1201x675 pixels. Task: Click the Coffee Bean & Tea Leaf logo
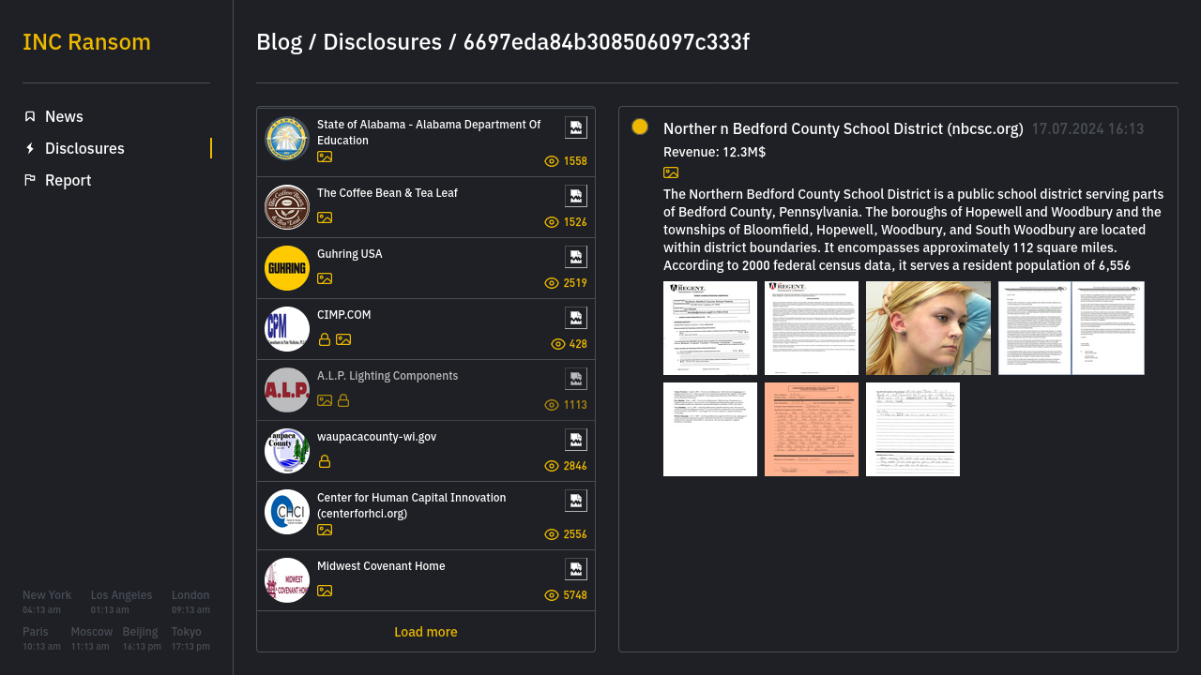coord(287,207)
